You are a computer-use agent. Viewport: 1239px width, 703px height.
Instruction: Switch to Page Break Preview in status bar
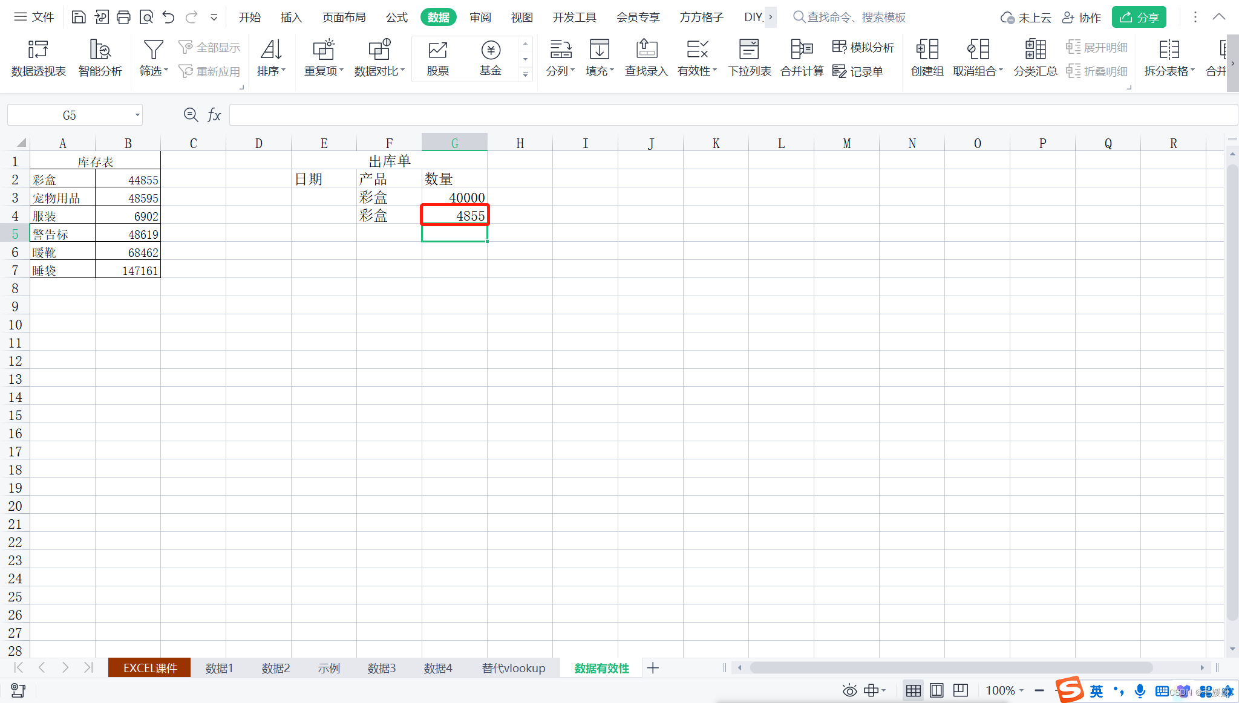(x=960, y=690)
